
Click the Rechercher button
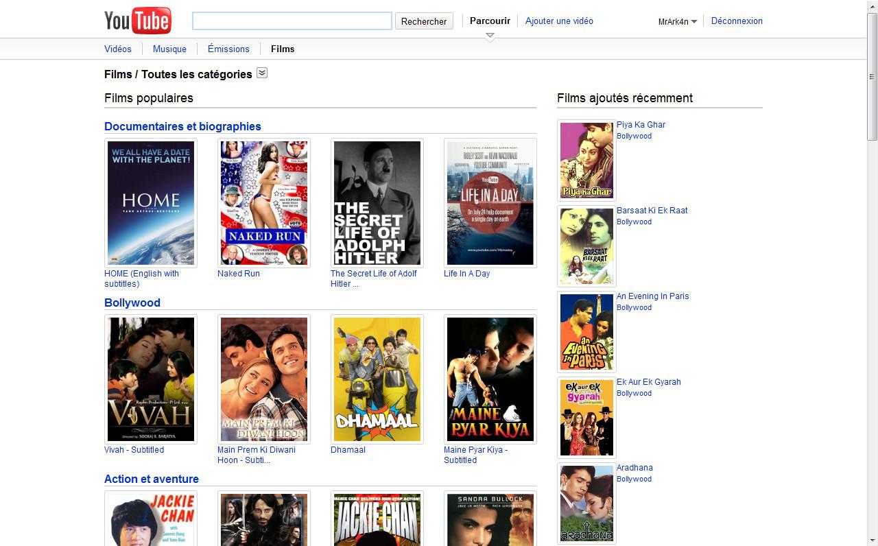tap(424, 21)
